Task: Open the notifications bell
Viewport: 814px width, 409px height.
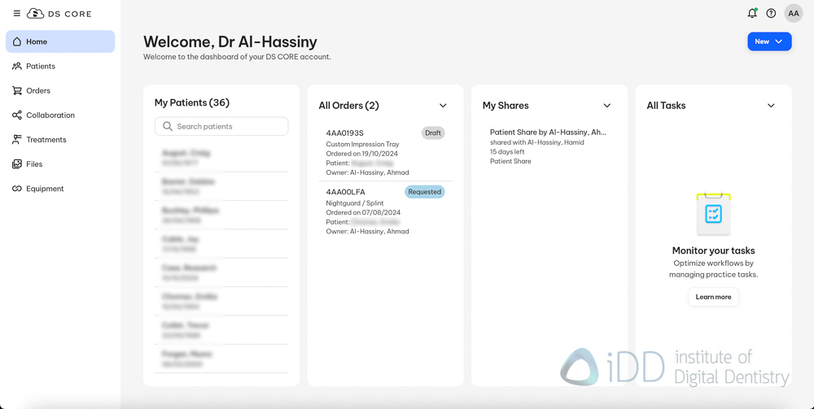Action: (x=752, y=13)
